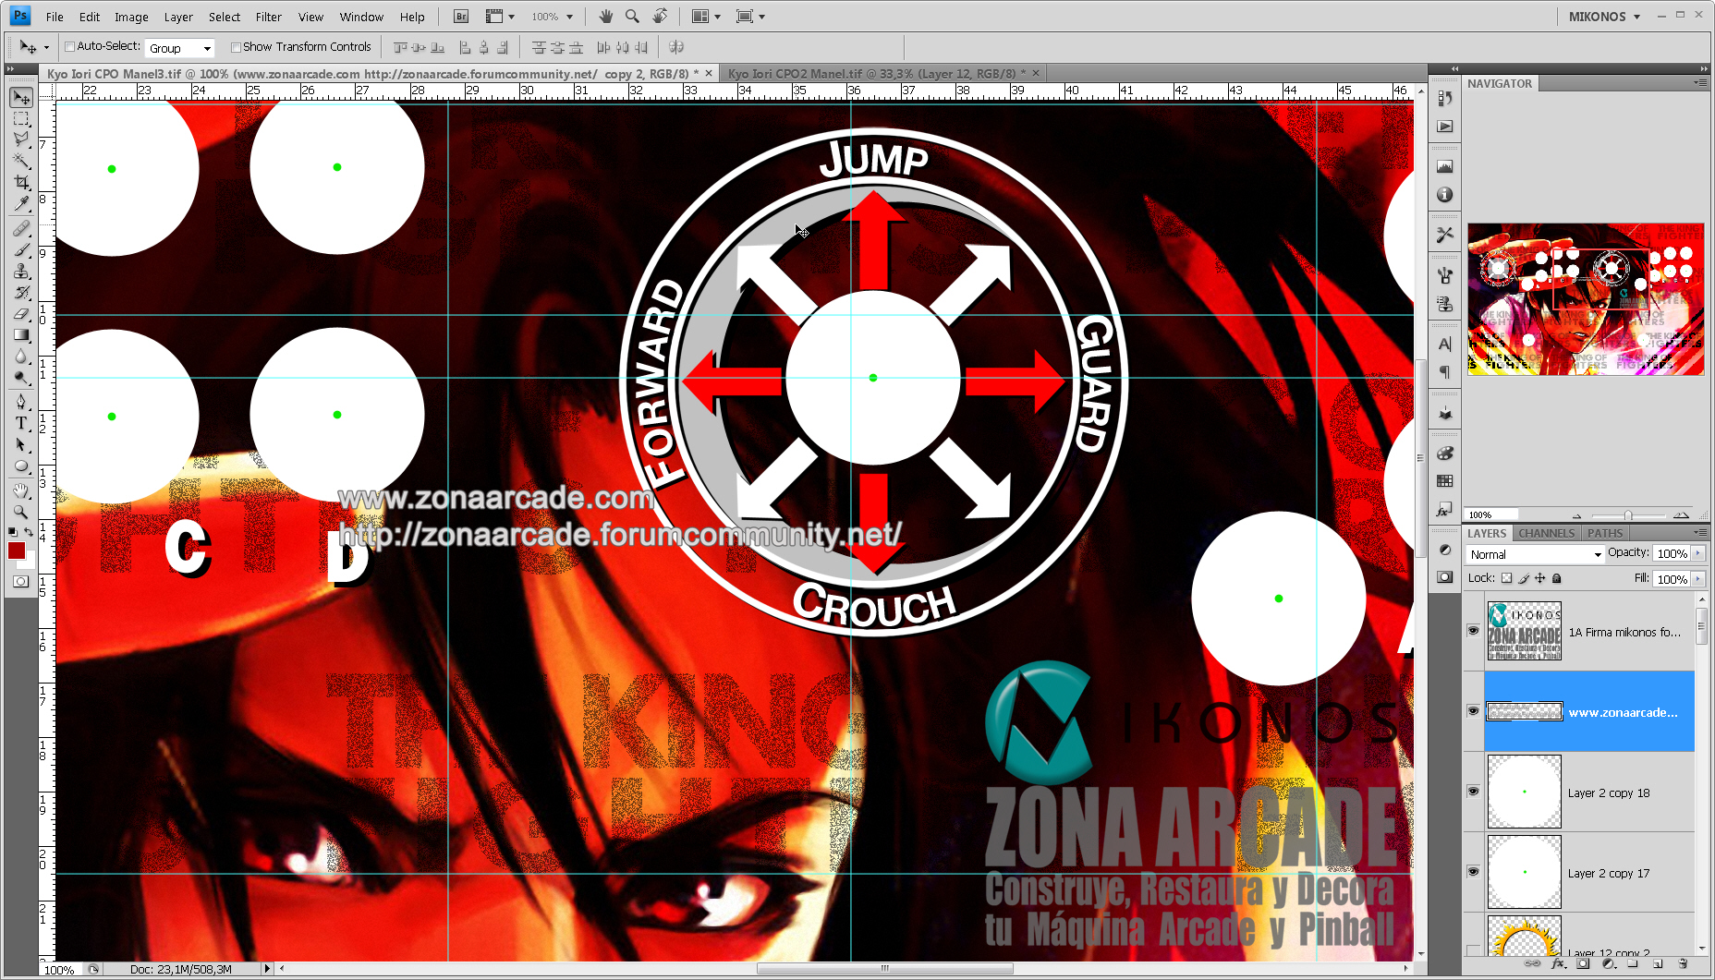The height and width of the screenshot is (980, 1715).
Task: Toggle lock all for layer
Action: (1557, 578)
